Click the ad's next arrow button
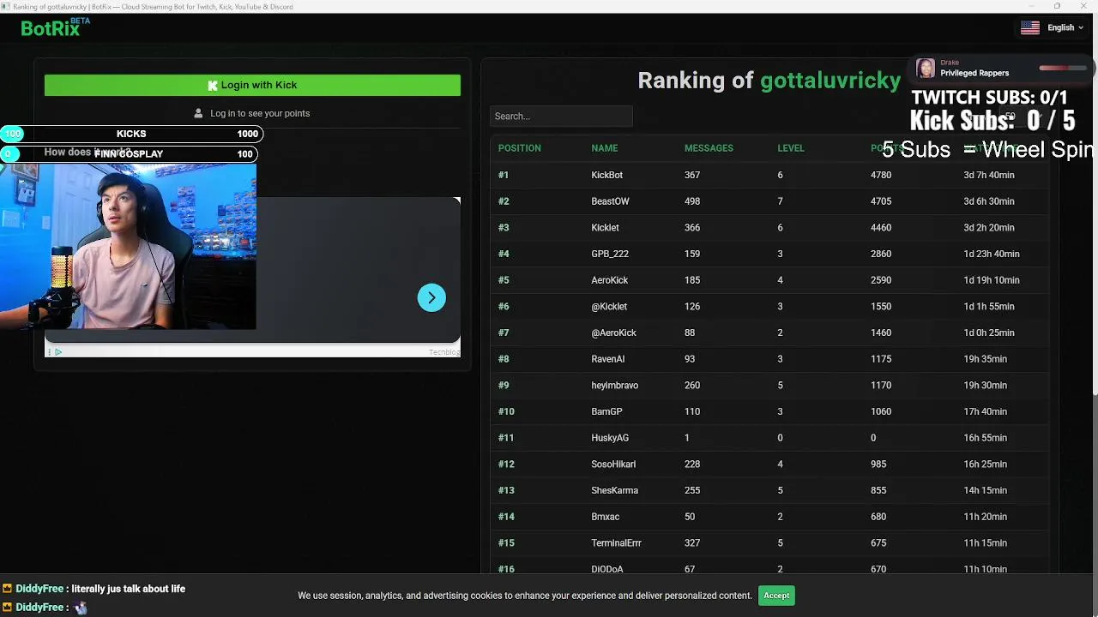1098x617 pixels. 431,297
